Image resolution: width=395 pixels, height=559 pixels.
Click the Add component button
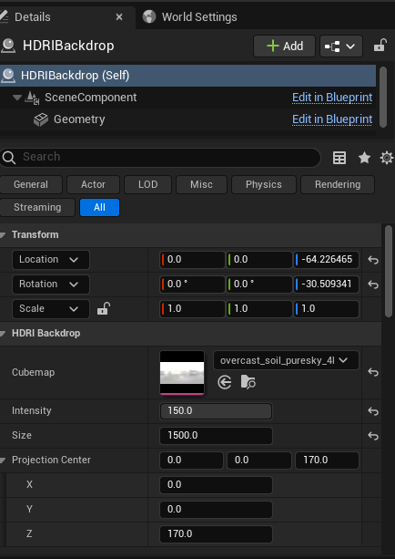point(284,46)
